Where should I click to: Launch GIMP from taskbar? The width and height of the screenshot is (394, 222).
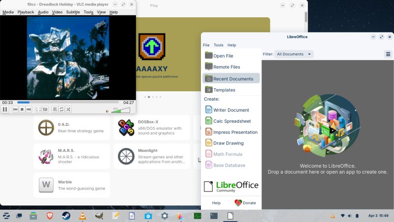[99, 216]
